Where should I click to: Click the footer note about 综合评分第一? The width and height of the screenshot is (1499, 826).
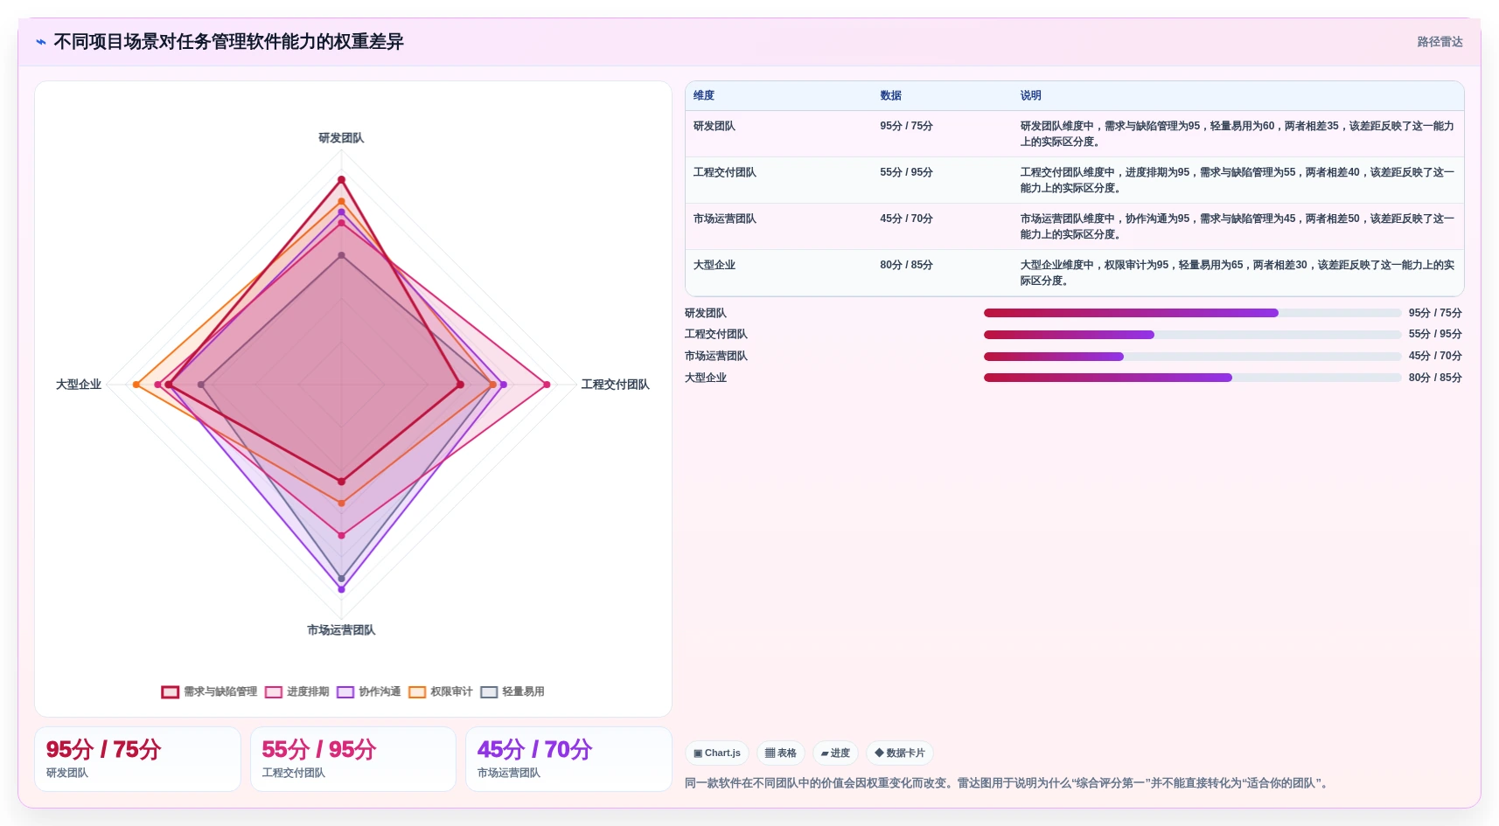[1008, 783]
